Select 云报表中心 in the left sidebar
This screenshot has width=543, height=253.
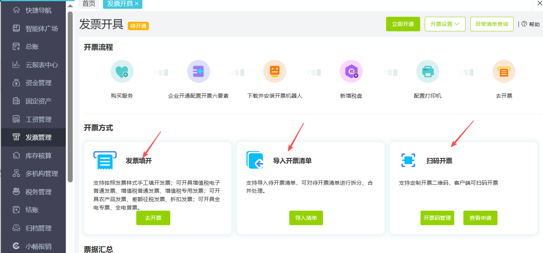tap(33, 64)
